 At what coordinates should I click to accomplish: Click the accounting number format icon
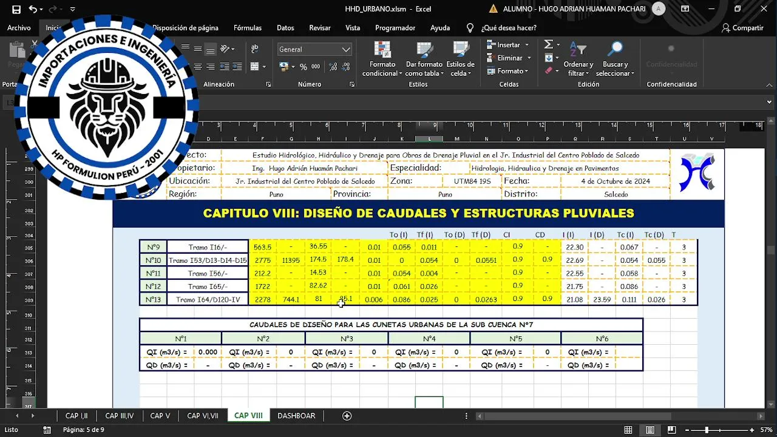[x=283, y=67]
